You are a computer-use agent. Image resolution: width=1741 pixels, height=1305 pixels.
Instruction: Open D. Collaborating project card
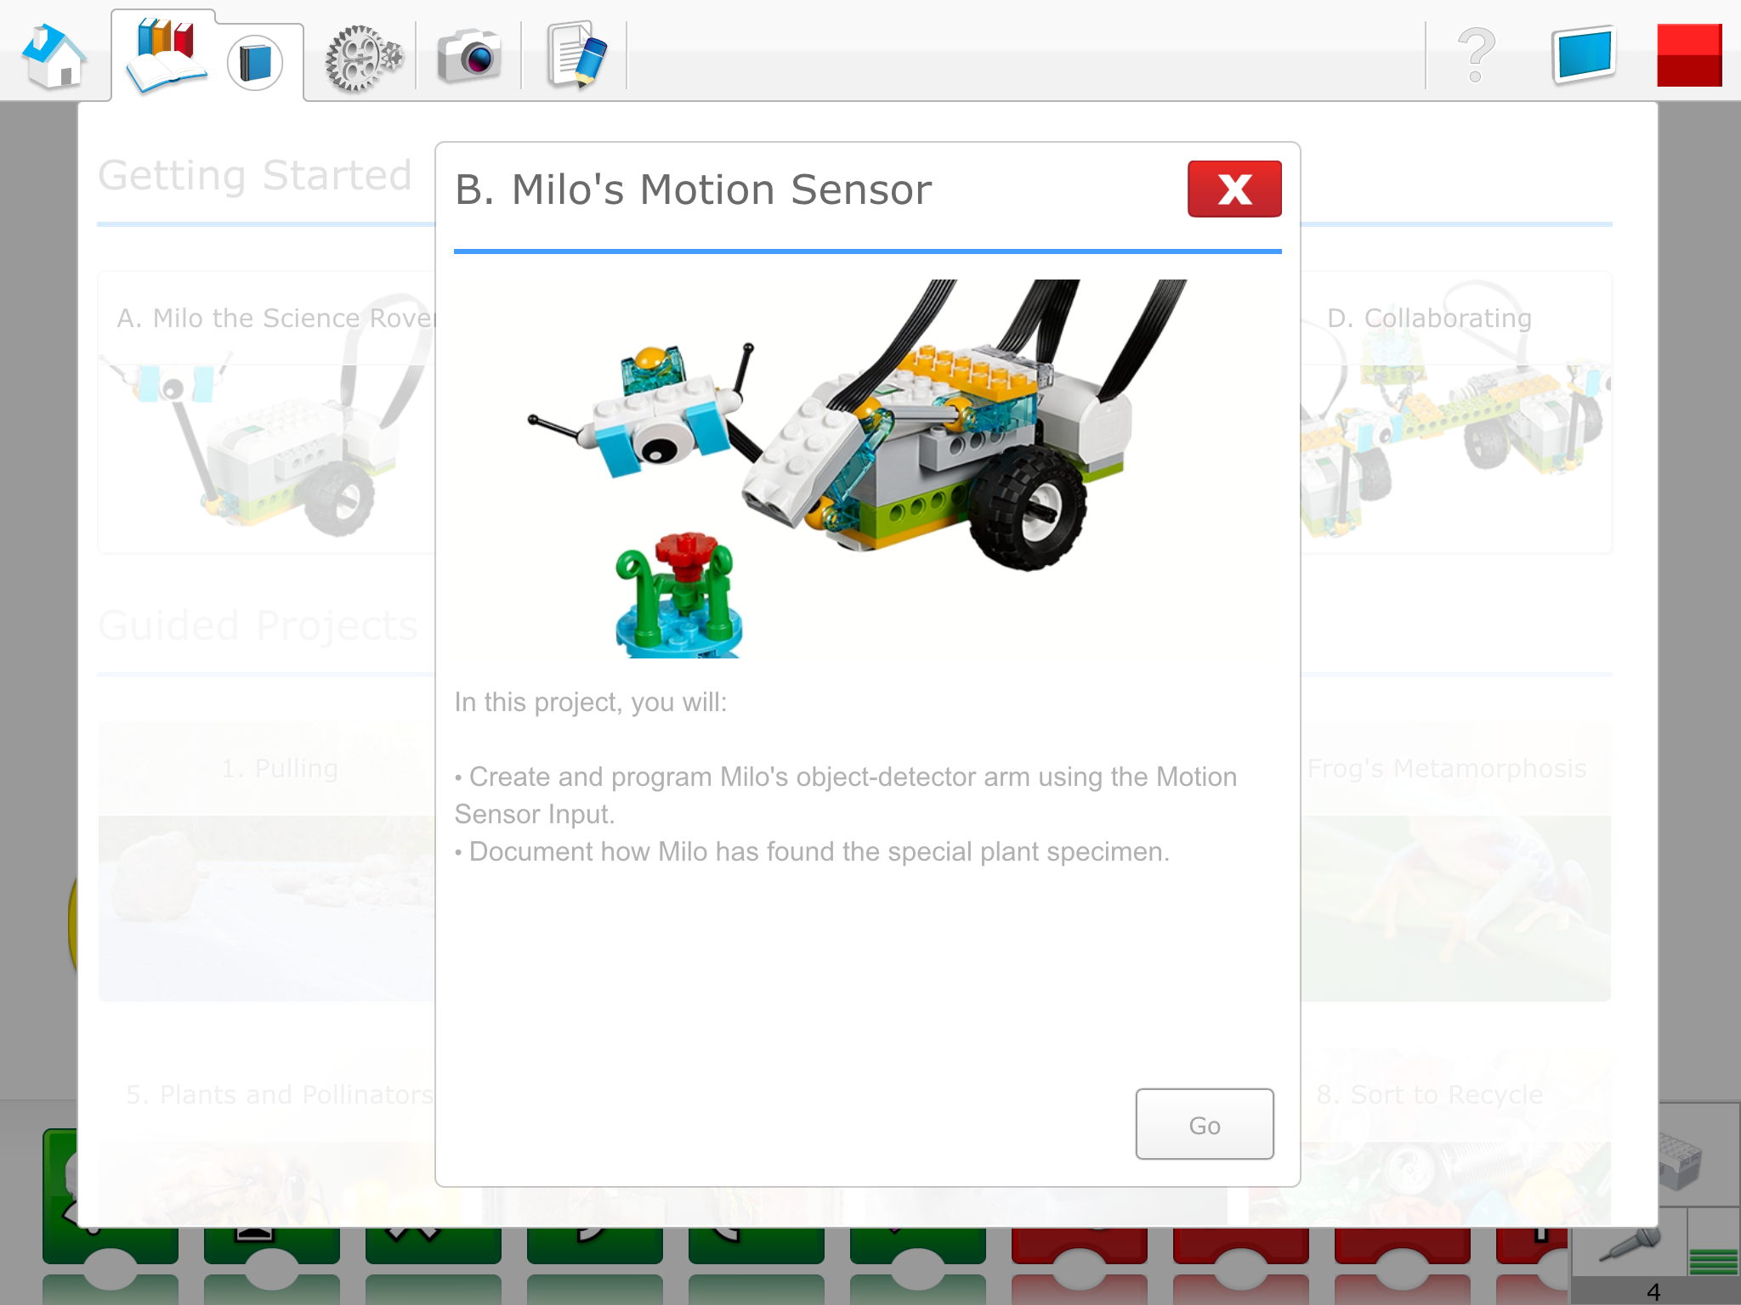(x=1456, y=413)
